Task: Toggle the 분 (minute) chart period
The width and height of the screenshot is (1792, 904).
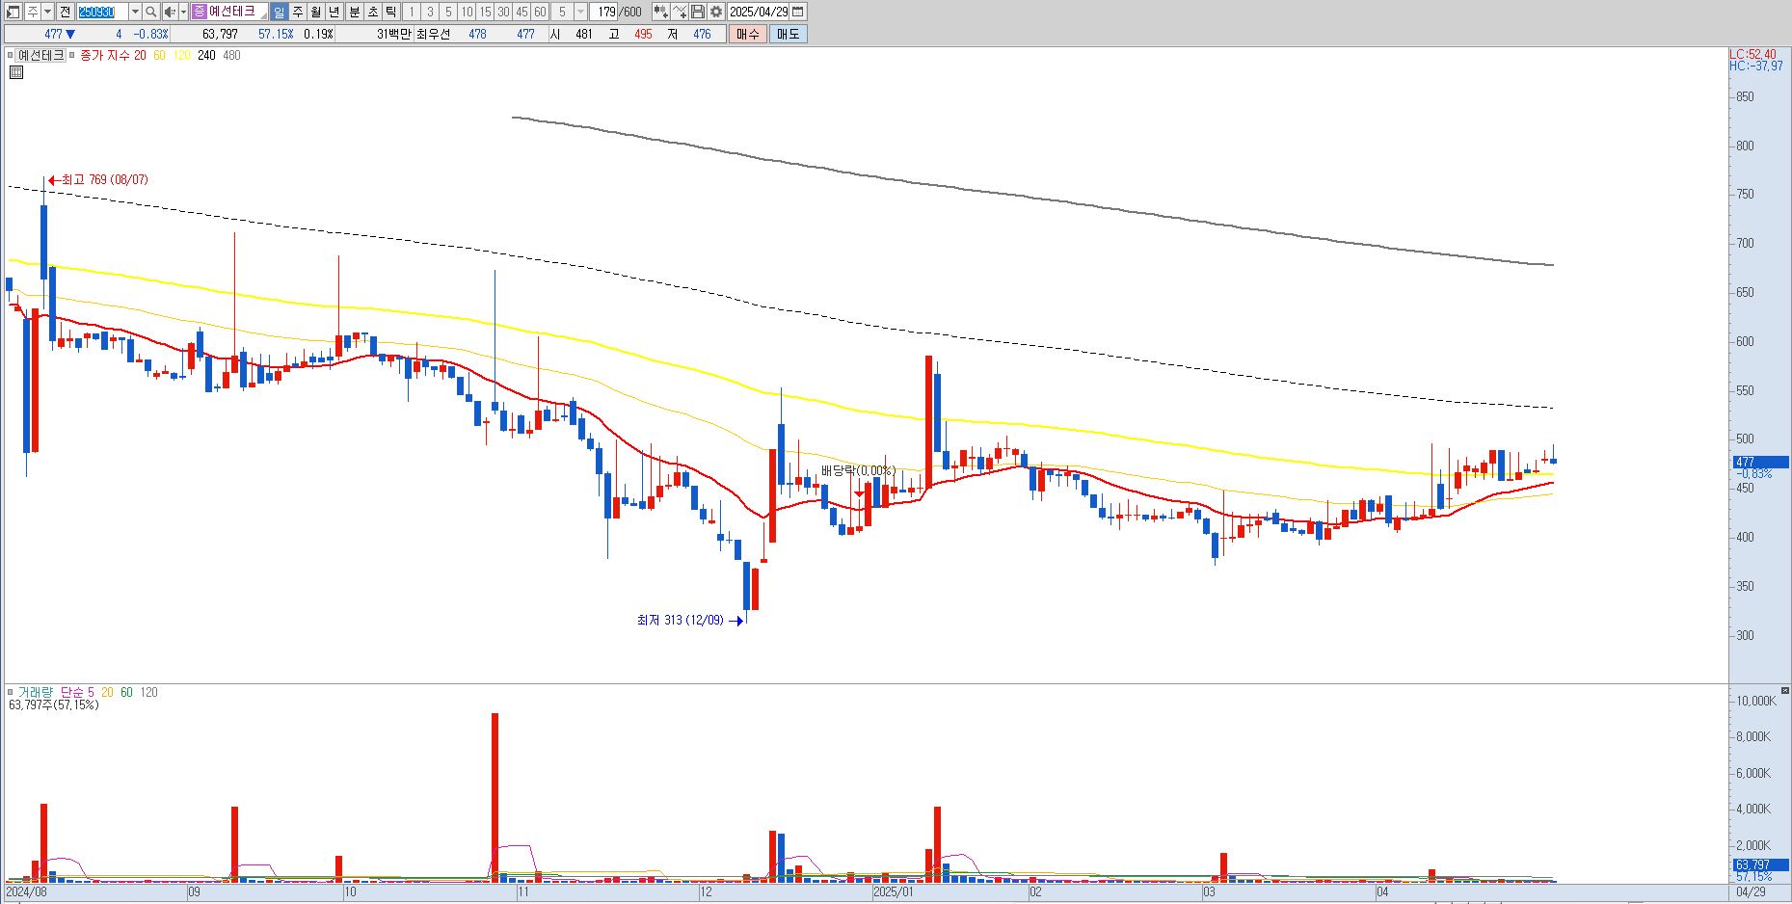Action: (354, 12)
